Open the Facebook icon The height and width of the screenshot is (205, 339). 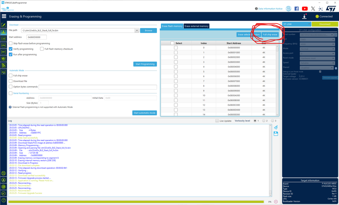(297, 8)
